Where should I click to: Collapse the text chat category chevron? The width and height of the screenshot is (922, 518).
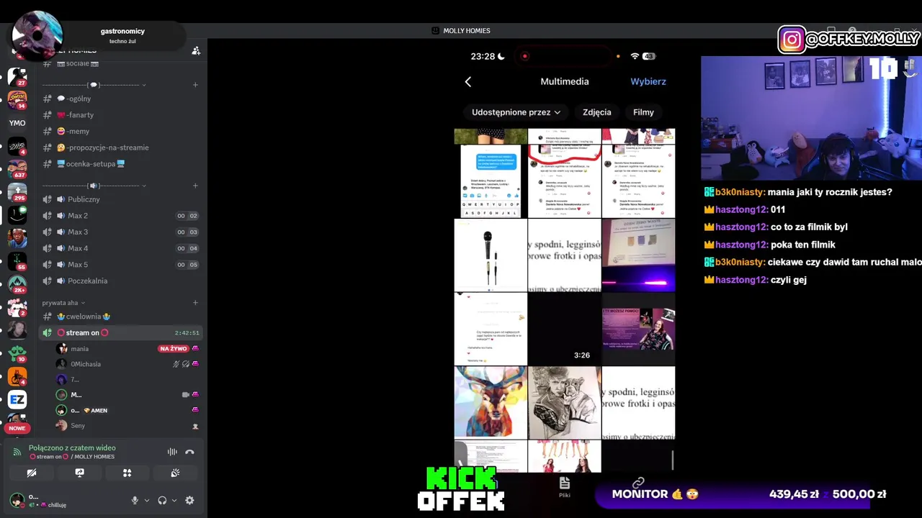144,85
